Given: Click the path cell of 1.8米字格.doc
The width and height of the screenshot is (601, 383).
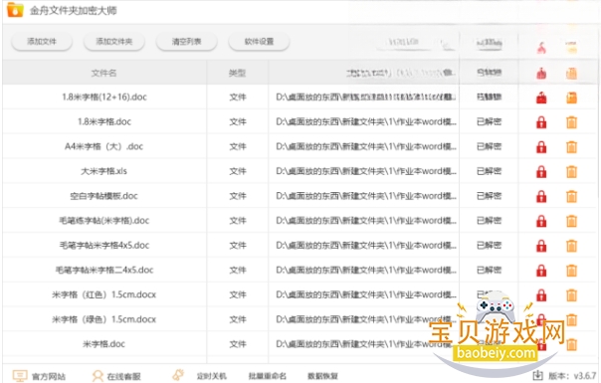Looking at the screenshot, I should (366, 122).
